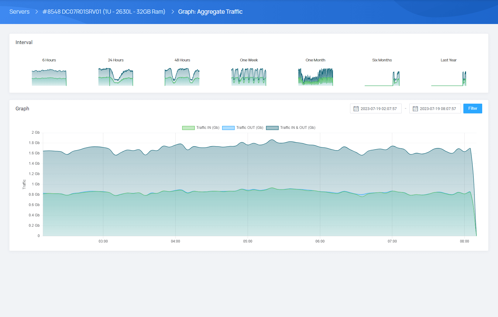This screenshot has width=498, height=317.
Task: Click the 03:00 x-axis label
Action: click(103, 241)
